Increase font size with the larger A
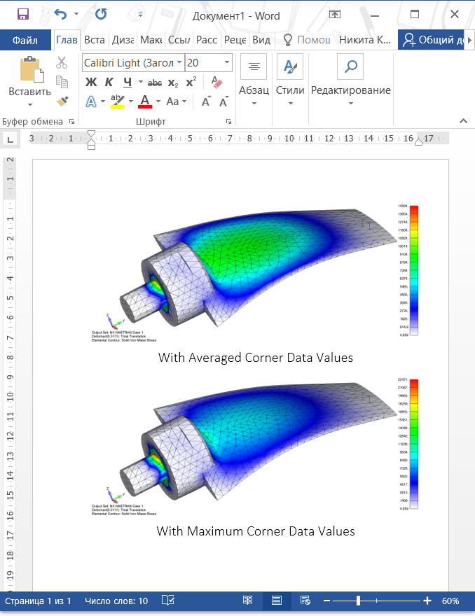 206,101
